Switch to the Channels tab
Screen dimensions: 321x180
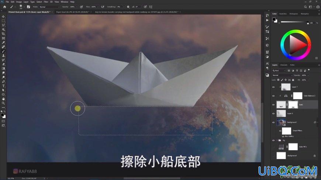(284, 65)
